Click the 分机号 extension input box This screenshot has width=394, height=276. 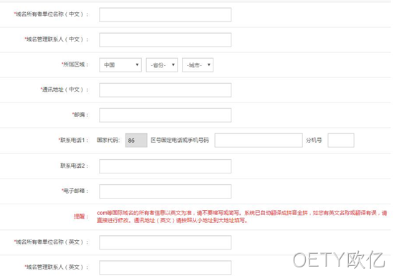[x=341, y=141]
